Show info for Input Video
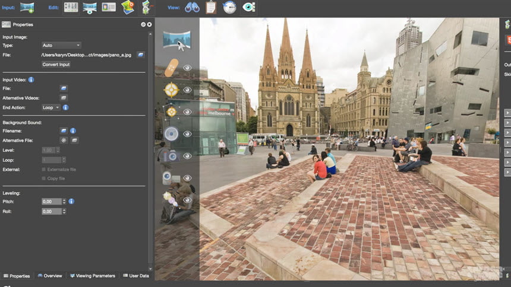The image size is (511, 287). tap(31, 79)
